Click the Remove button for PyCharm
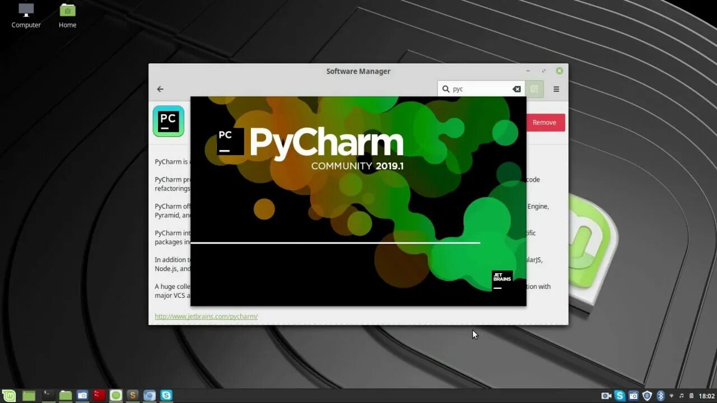 544,123
